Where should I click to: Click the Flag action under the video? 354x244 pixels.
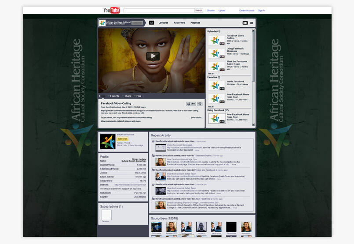[138, 96]
